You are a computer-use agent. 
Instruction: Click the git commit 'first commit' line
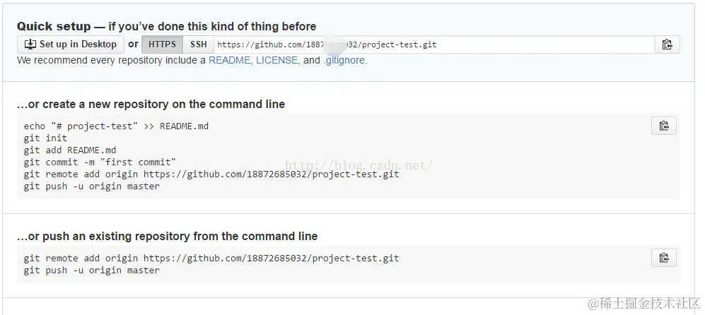pyautogui.click(x=100, y=162)
